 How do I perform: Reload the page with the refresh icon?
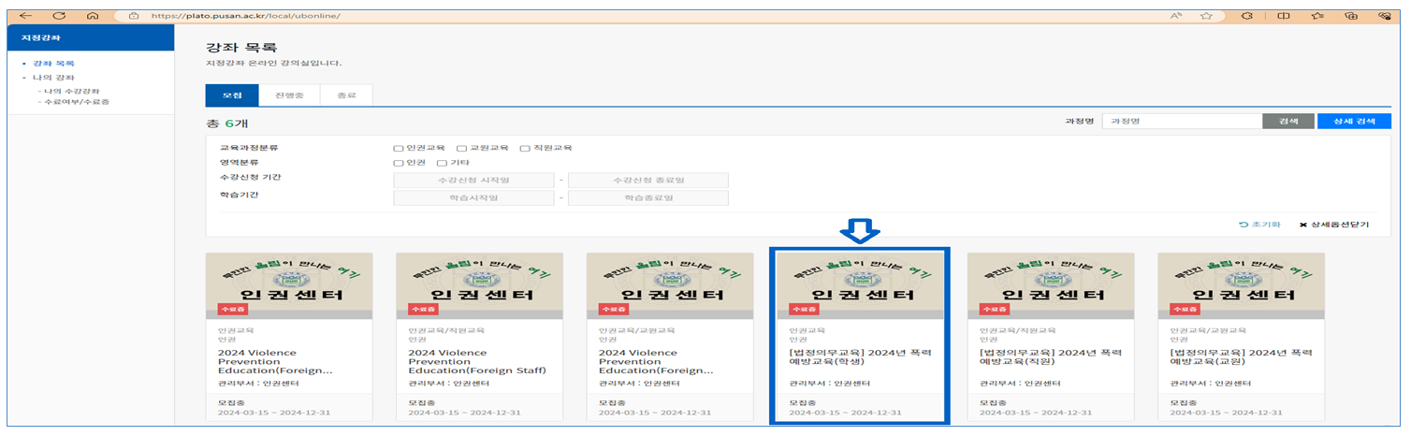pos(58,16)
